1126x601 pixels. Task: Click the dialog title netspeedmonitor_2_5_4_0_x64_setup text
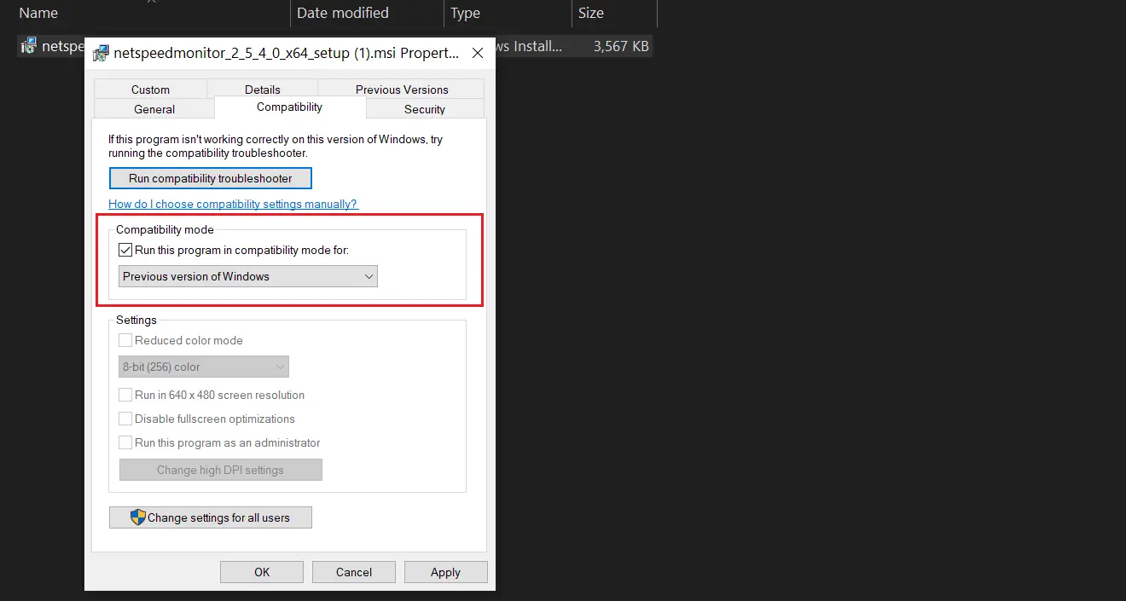(x=287, y=53)
